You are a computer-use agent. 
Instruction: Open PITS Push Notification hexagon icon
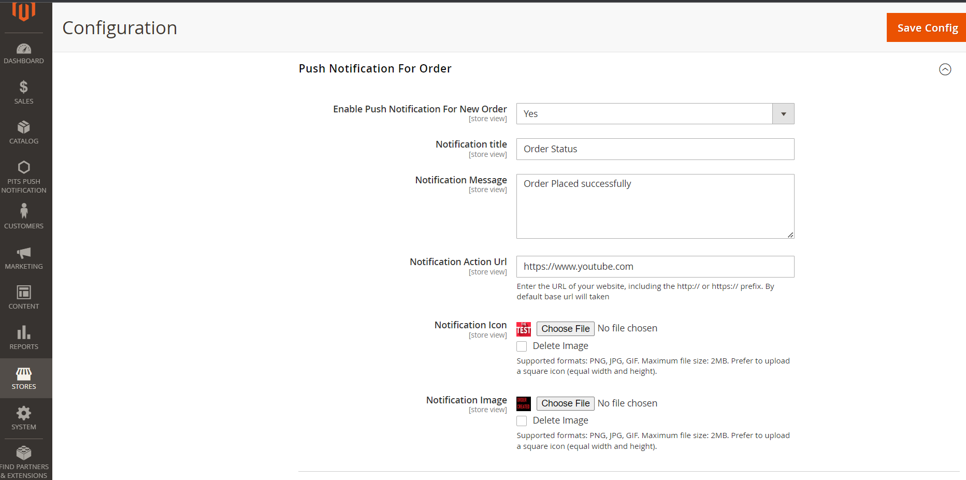(24, 167)
